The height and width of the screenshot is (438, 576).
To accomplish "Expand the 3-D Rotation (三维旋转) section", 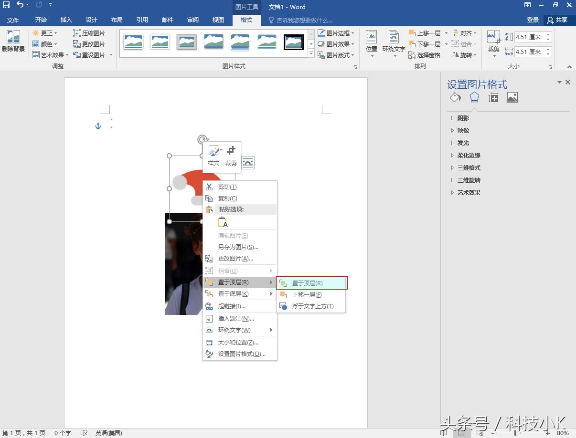I will point(469,180).
